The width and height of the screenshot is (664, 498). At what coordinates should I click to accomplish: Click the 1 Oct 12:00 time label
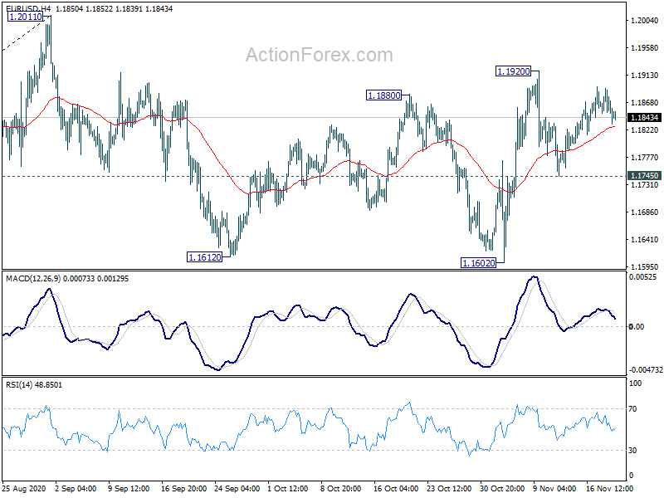(x=288, y=489)
